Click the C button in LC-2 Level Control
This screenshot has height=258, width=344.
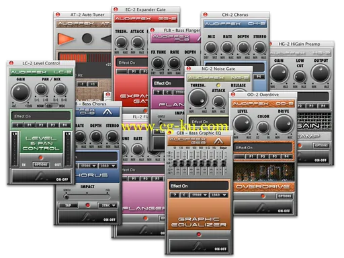coord(17,125)
